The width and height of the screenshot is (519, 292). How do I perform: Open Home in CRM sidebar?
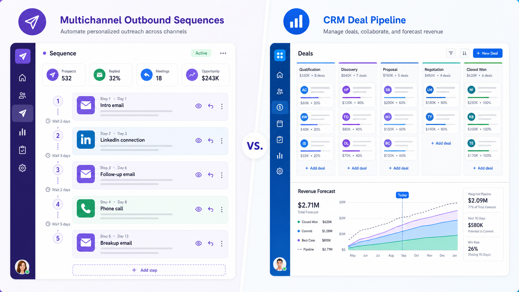point(280,75)
